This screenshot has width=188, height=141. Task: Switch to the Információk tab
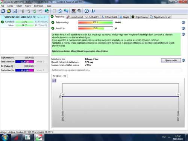(x=109, y=17)
